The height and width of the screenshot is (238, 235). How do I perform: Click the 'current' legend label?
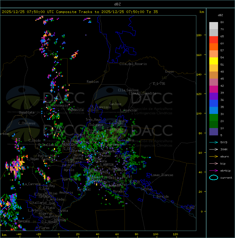(226, 178)
